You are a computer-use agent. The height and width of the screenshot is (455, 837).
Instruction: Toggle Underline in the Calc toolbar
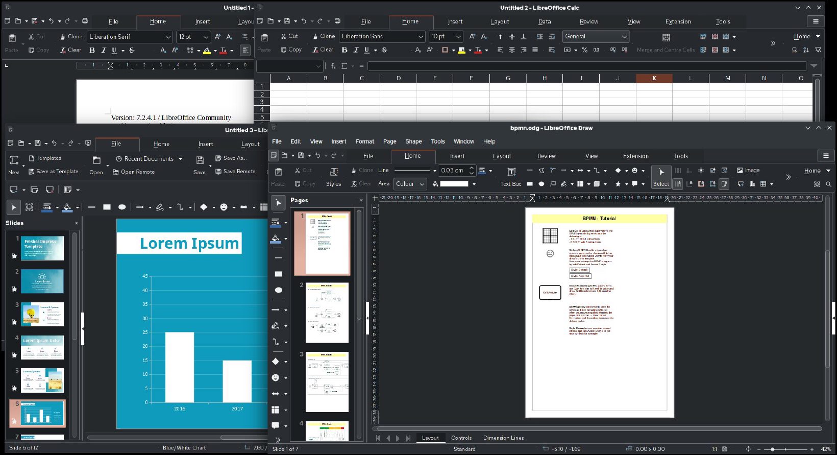pyautogui.click(x=367, y=50)
